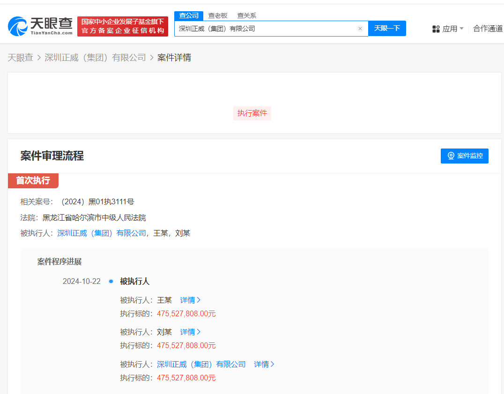The height and width of the screenshot is (394, 504).
Task: Open 详情 for 被执行人 刘某
Action: (x=190, y=332)
